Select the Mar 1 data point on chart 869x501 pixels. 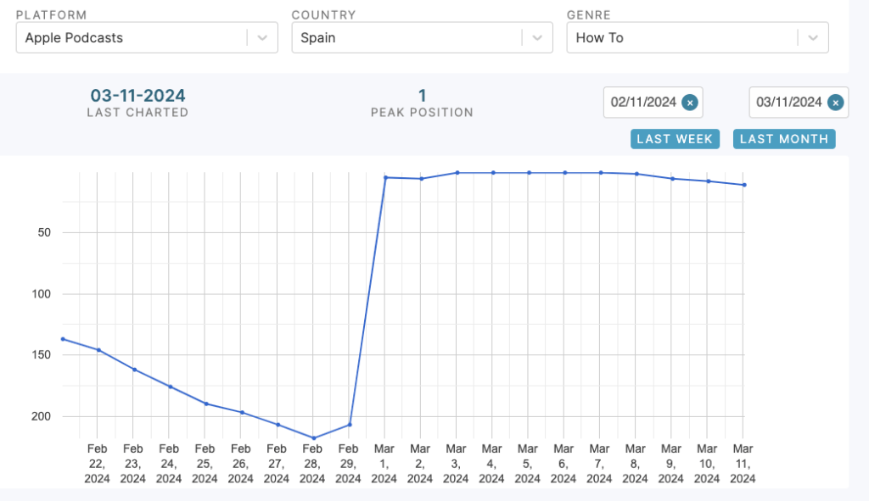[385, 177]
